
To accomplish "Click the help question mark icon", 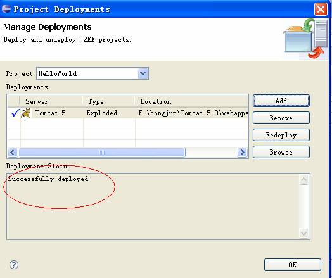I will pos(14,265).
